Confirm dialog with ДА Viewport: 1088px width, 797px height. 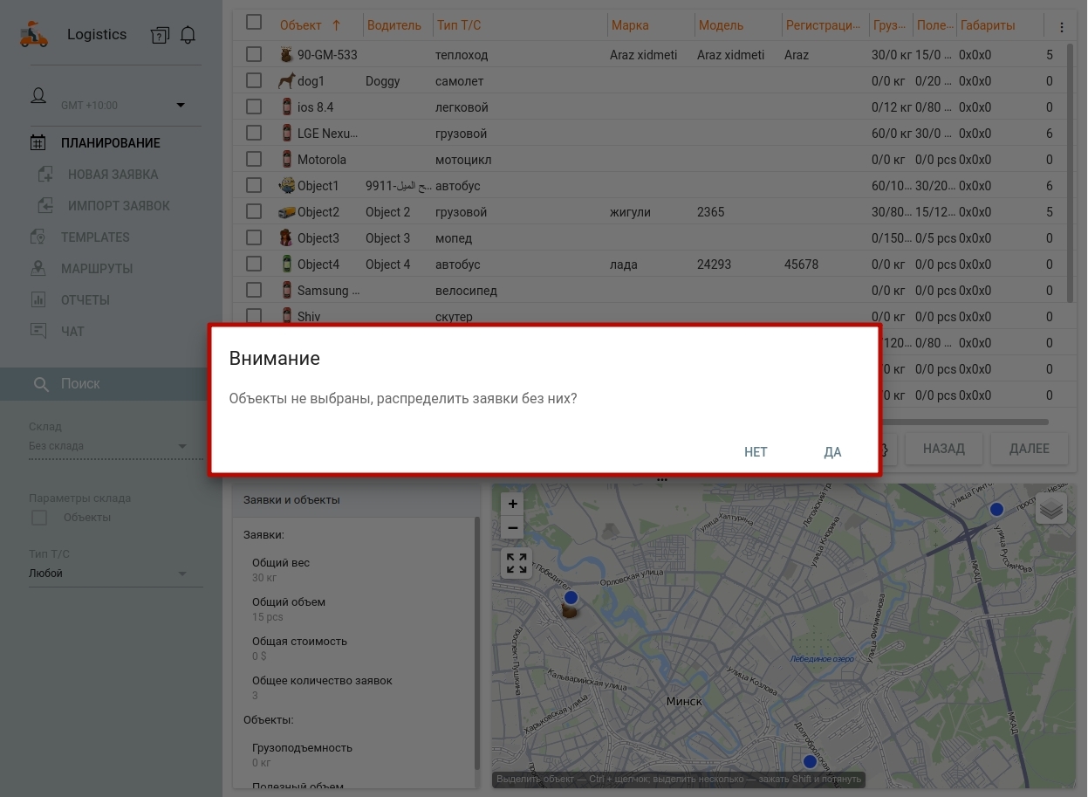point(832,451)
